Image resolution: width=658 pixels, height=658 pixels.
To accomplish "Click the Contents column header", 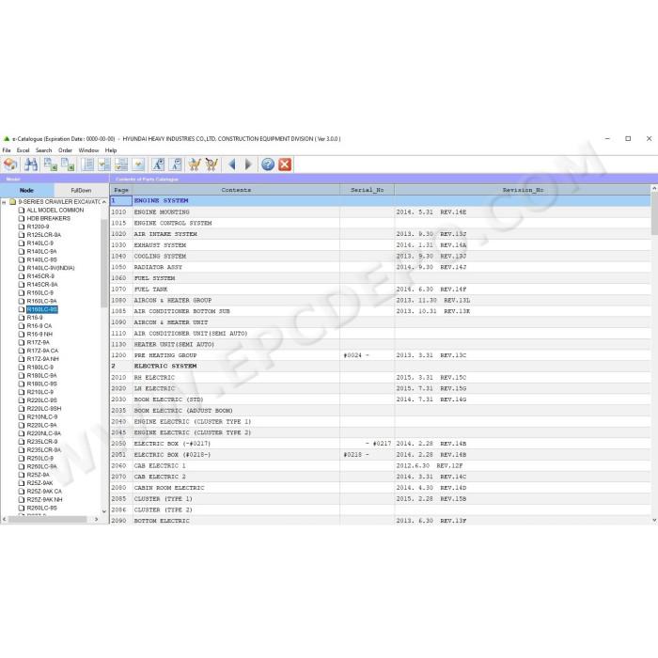I will click(x=236, y=190).
